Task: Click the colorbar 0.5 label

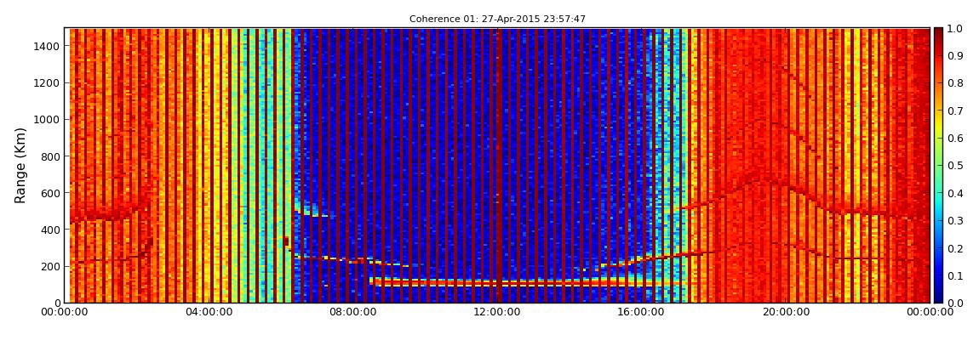Action: point(954,166)
